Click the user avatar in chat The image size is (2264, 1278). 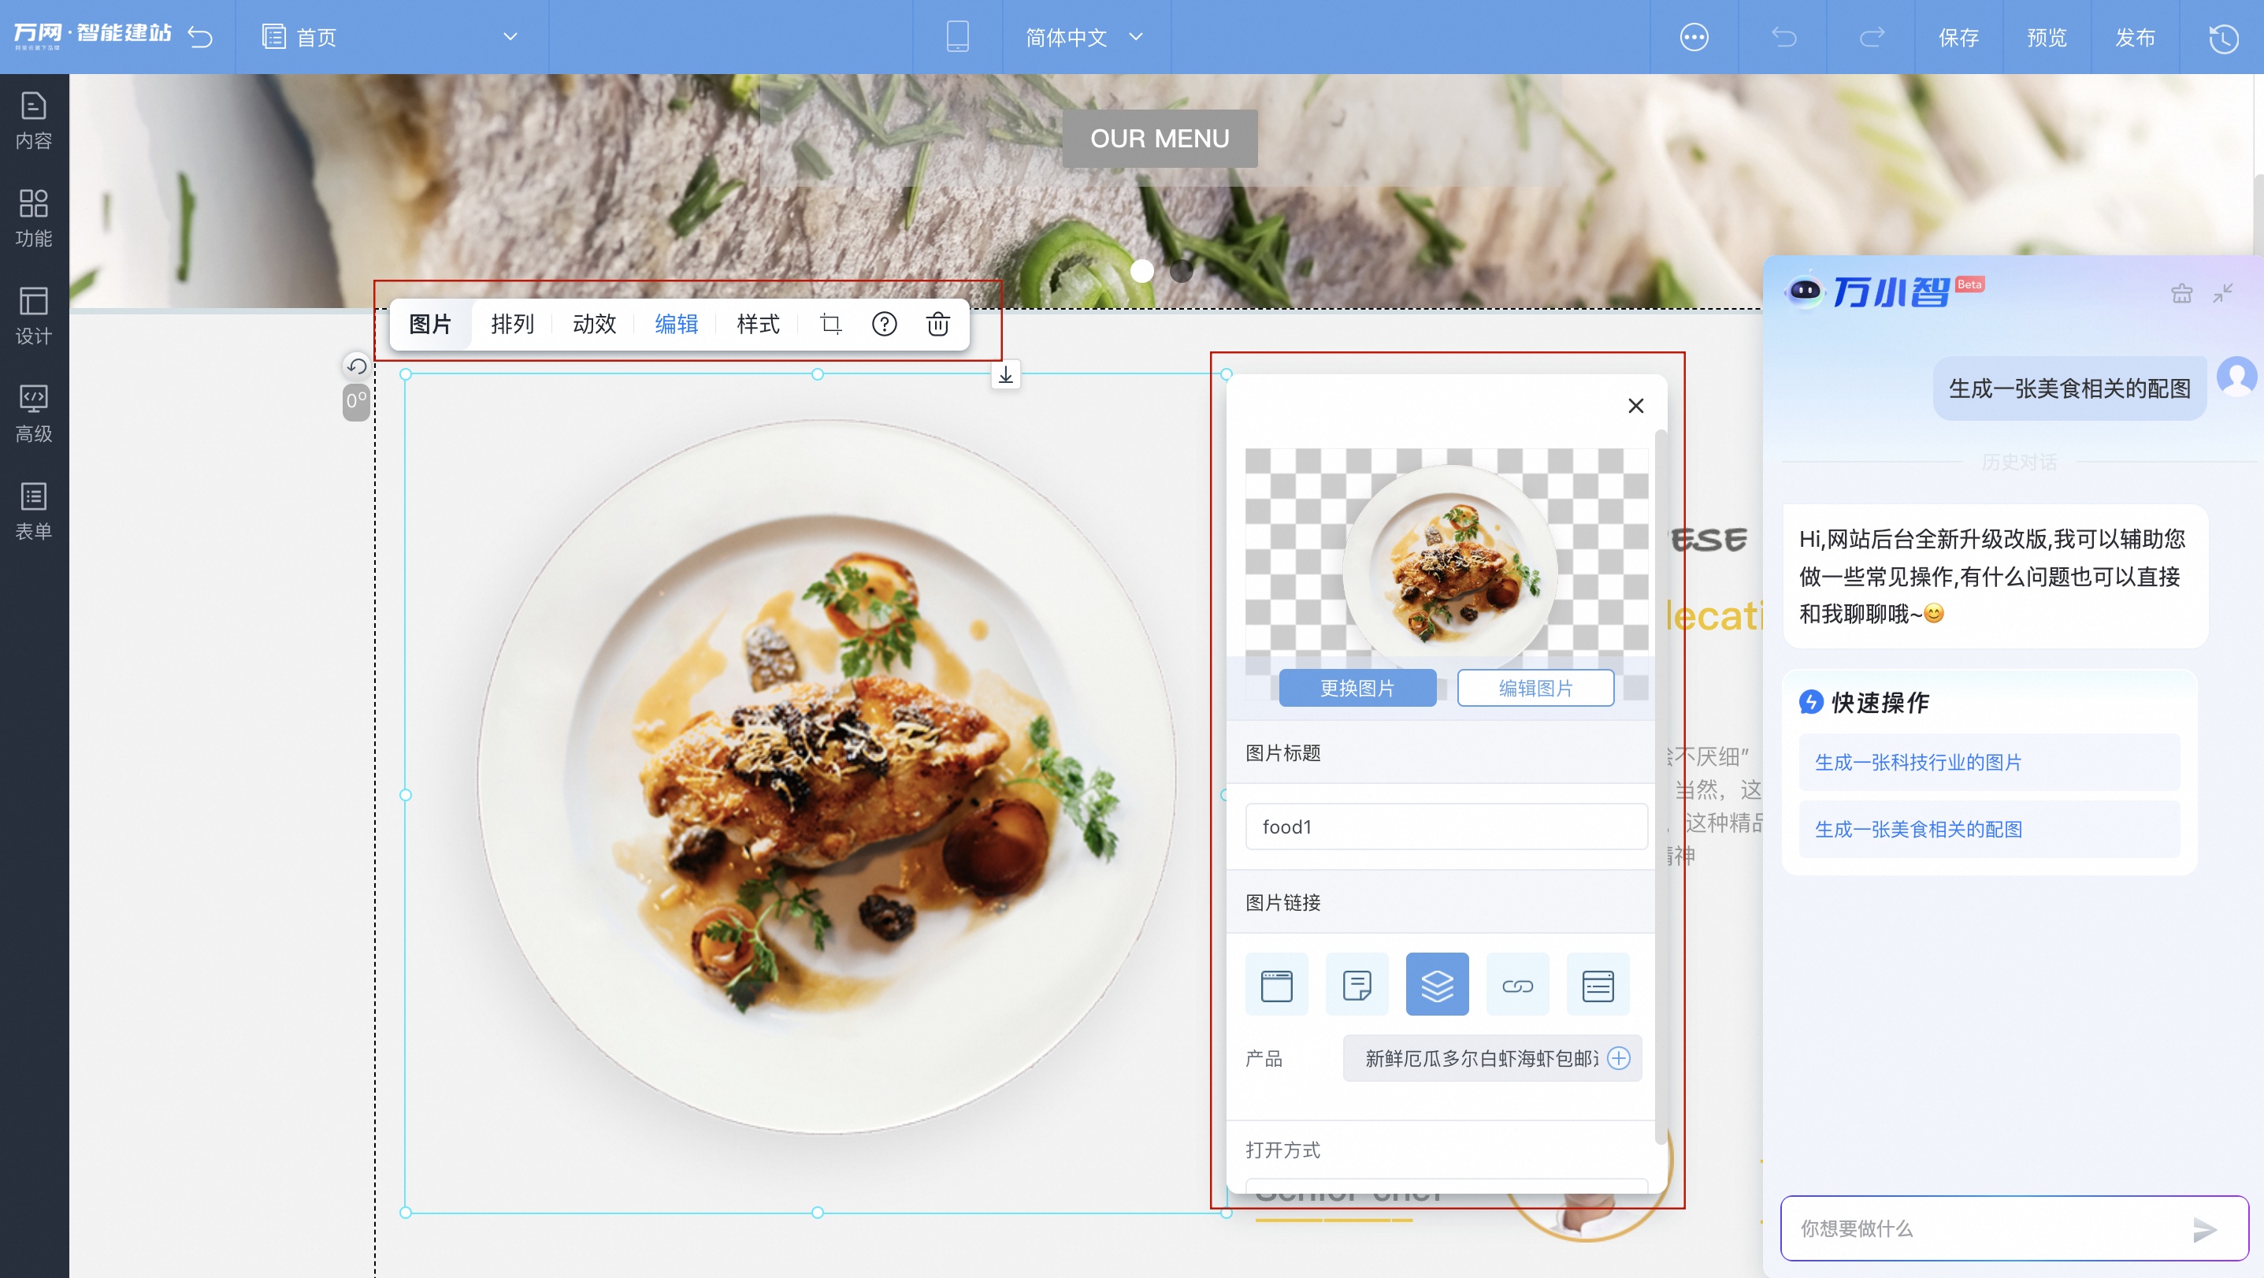(x=2236, y=376)
